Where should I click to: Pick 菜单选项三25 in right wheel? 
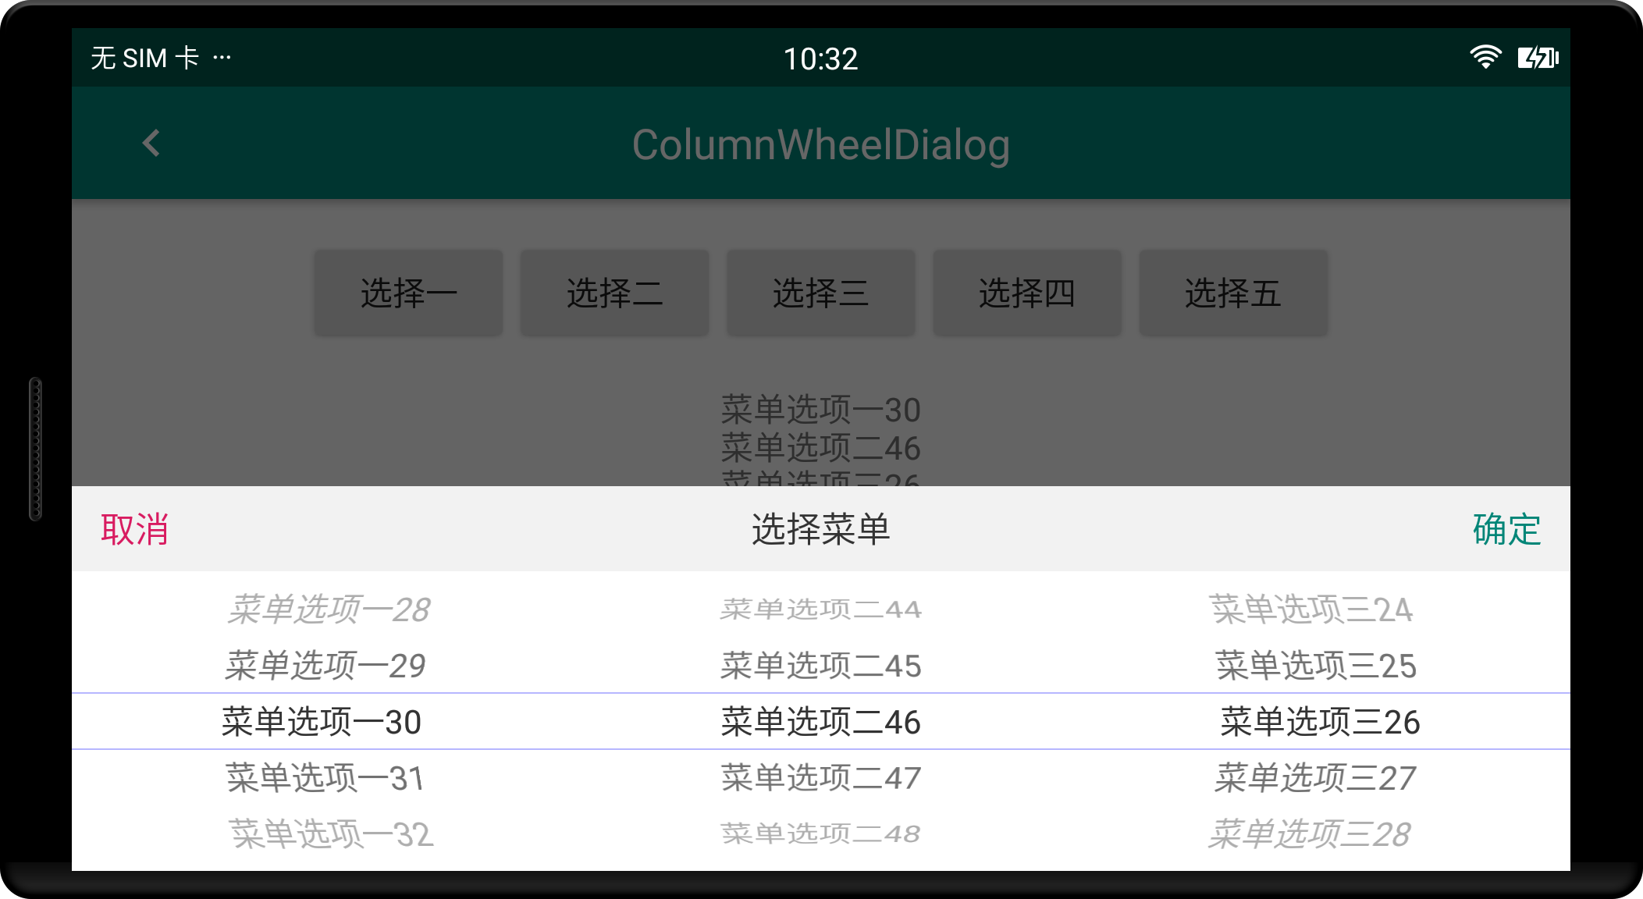click(1315, 666)
